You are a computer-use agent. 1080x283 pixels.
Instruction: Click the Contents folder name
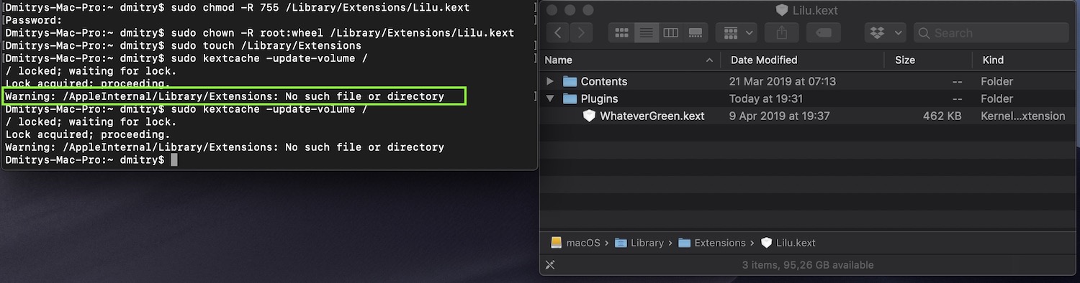pos(604,81)
